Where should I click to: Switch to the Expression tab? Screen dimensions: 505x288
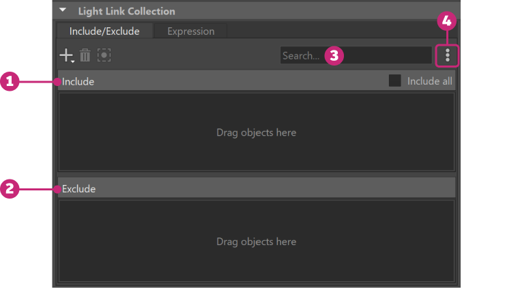[190, 31]
